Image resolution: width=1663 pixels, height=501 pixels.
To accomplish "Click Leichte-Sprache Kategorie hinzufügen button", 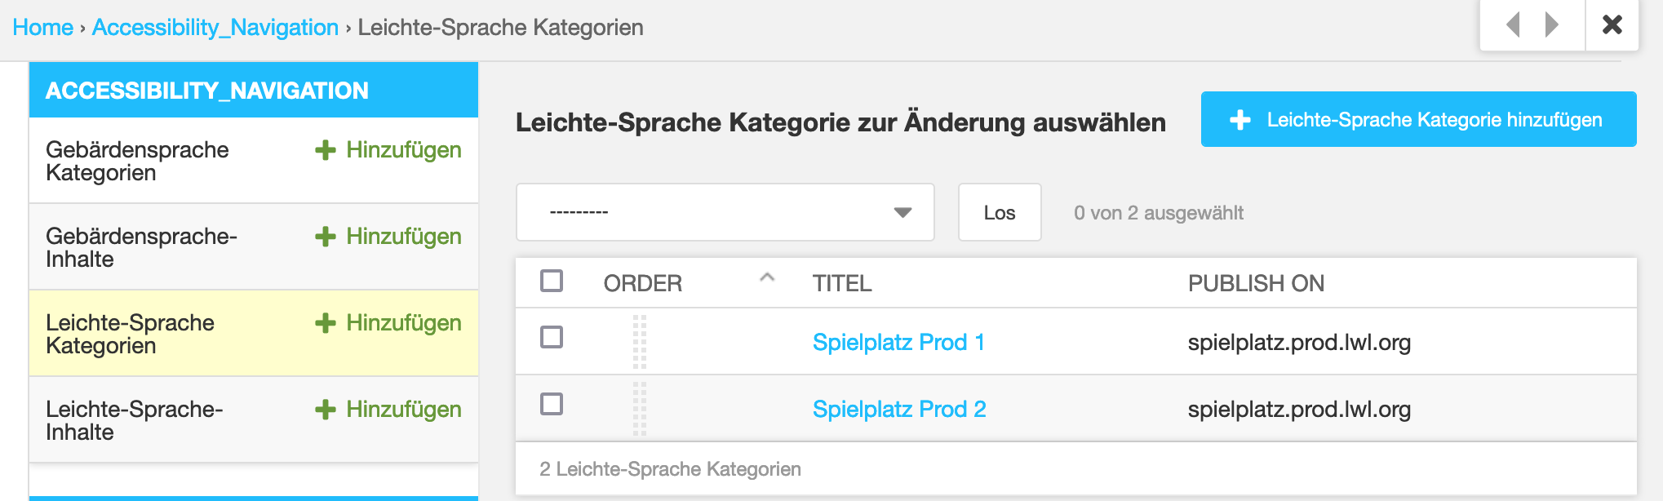I will (1418, 119).
